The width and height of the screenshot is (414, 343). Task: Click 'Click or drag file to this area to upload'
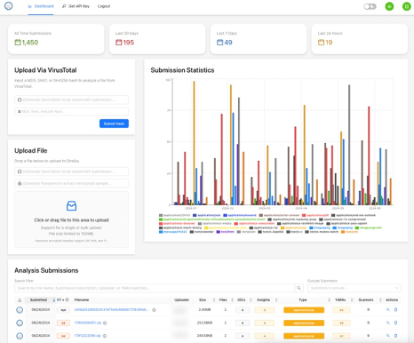71,220
